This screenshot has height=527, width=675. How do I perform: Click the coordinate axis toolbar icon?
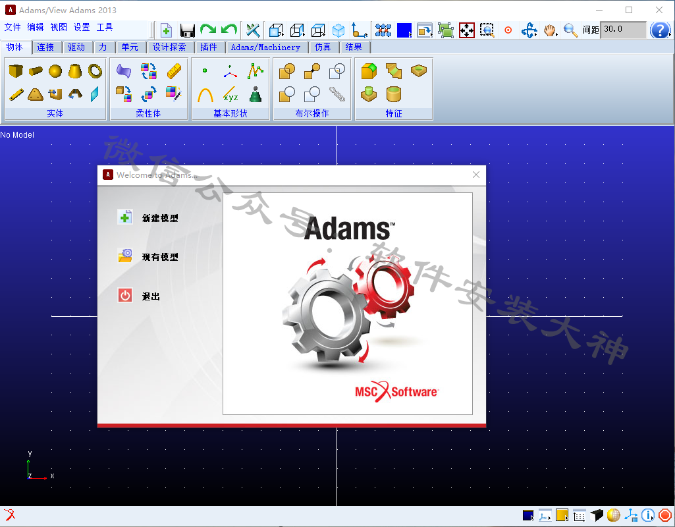(x=359, y=30)
